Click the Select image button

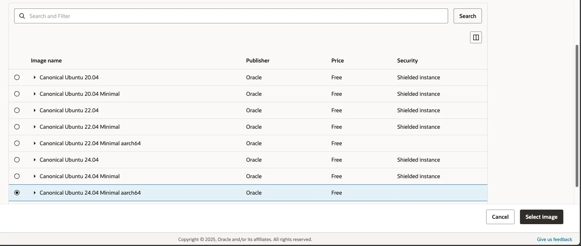click(541, 216)
